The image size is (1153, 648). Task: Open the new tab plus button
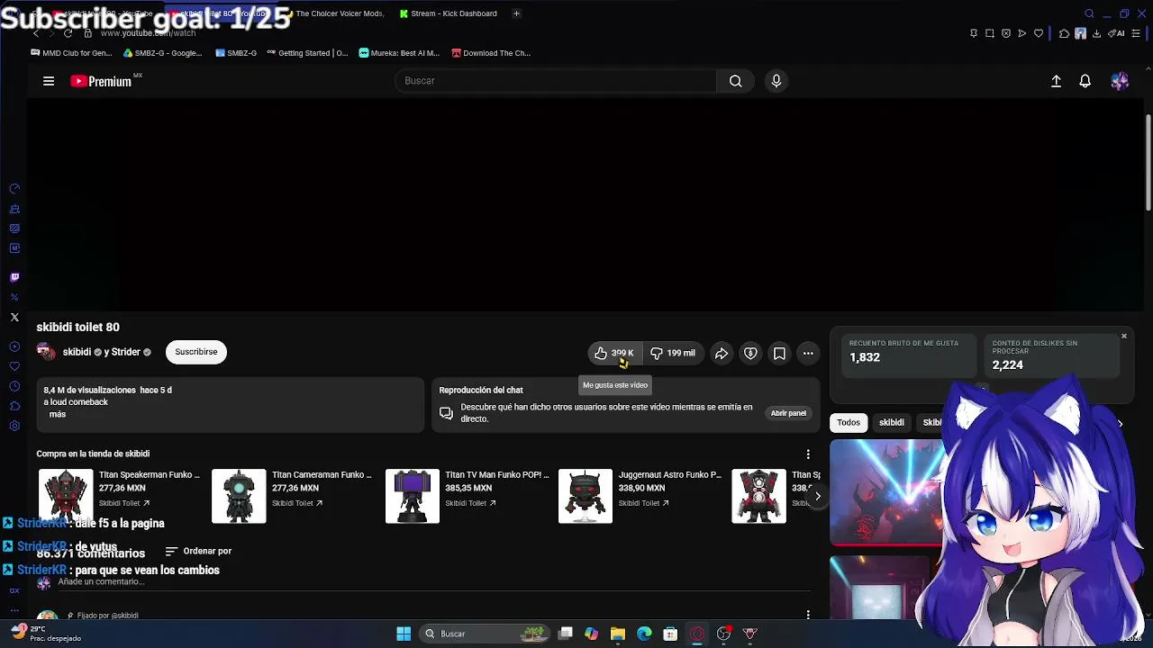[x=516, y=13]
